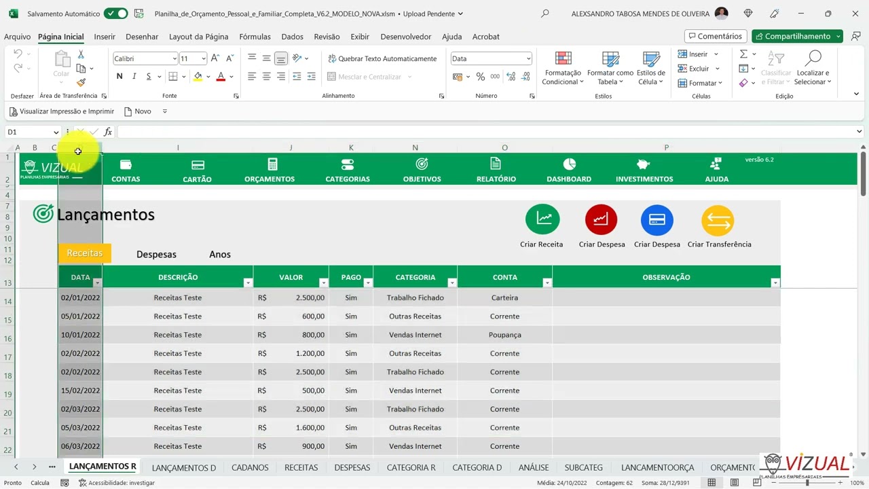Switch to the LANÇAMENTOS D sheet tab
Image resolution: width=869 pixels, height=489 pixels.
tap(184, 467)
